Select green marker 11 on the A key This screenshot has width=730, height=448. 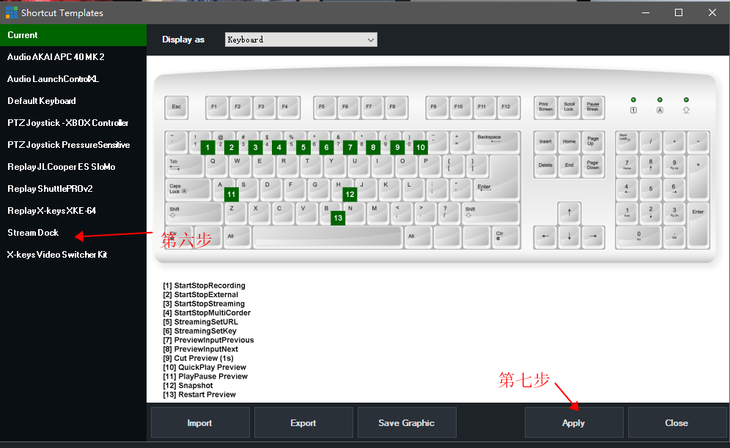(x=232, y=195)
